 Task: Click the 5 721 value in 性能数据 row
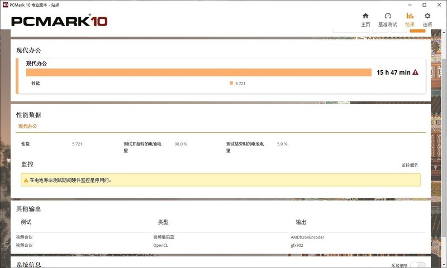[x=77, y=144]
